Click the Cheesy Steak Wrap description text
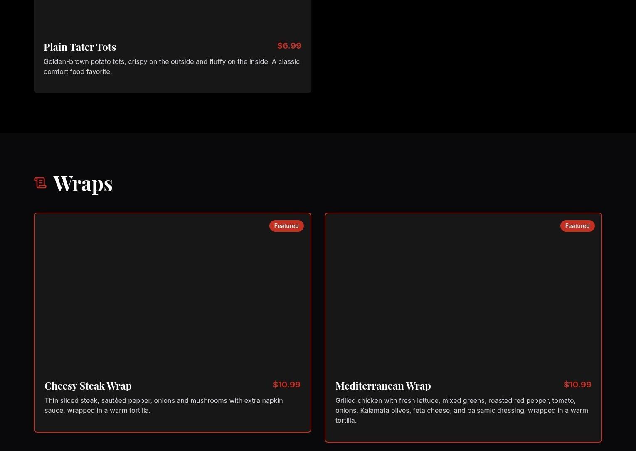 coord(164,405)
